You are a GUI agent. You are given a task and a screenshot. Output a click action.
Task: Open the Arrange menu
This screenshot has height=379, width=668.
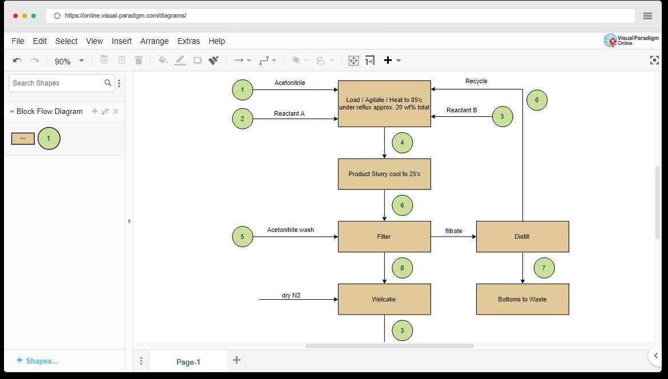pyautogui.click(x=154, y=41)
